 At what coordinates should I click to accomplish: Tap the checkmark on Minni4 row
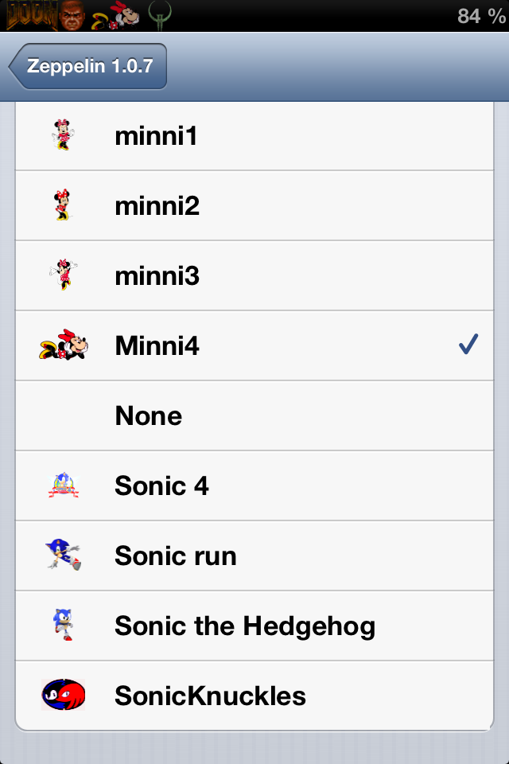pos(468,345)
